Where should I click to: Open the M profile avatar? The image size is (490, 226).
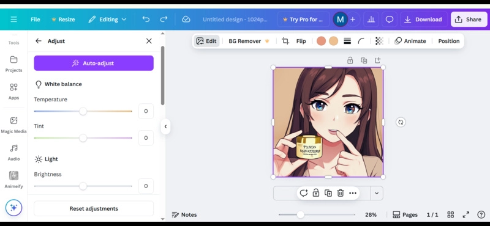pos(341,20)
